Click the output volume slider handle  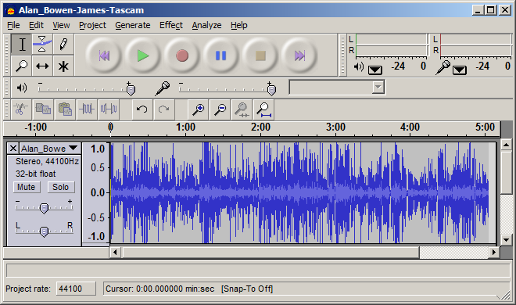[131, 89]
